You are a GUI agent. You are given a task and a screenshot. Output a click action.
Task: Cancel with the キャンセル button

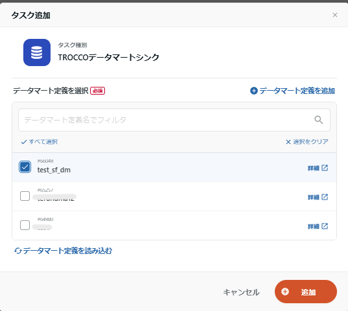tap(241, 292)
